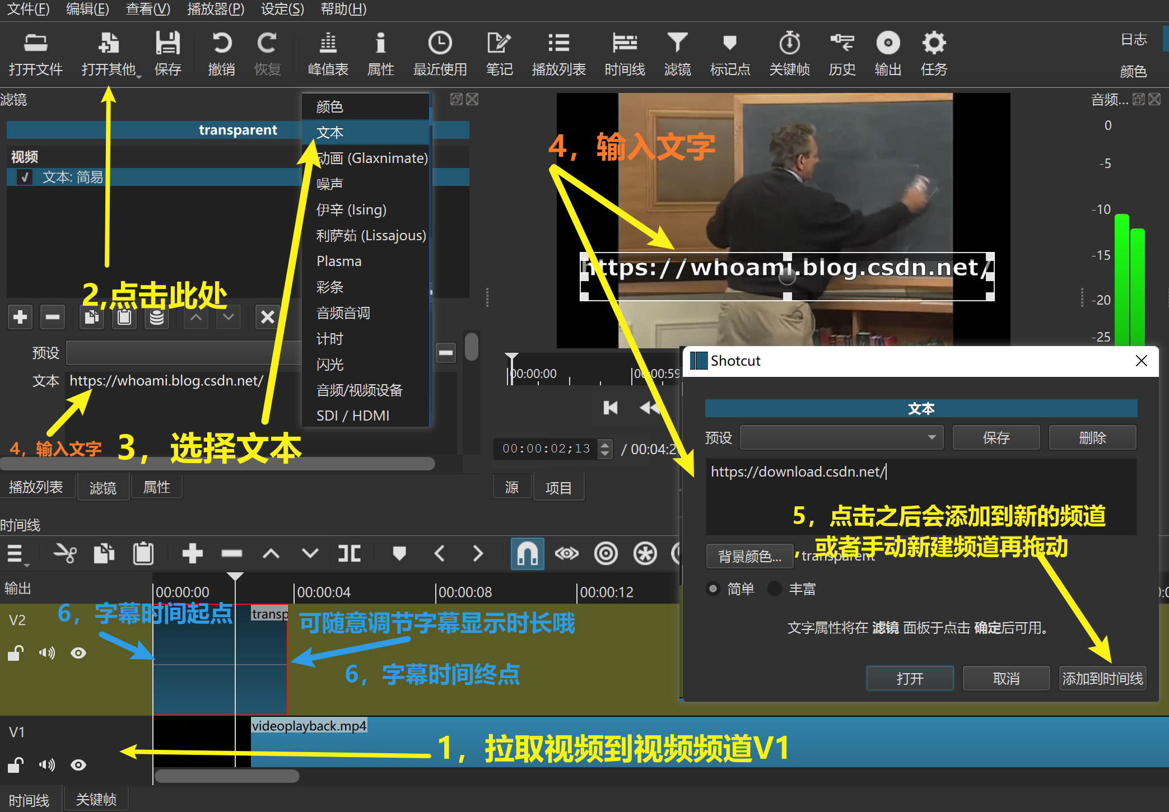Click the Keyframes (关键帧) stopwatch icon
The height and width of the screenshot is (812, 1169).
click(789, 43)
